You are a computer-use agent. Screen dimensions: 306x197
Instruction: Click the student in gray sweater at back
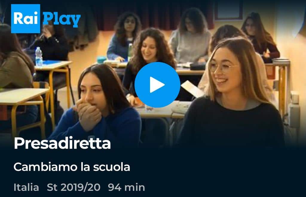click(190, 36)
